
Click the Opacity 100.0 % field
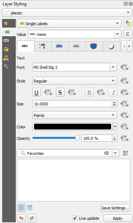coord(97,138)
